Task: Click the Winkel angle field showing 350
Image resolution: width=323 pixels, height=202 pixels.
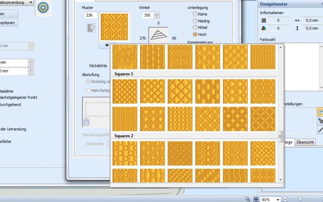Action: [148, 15]
